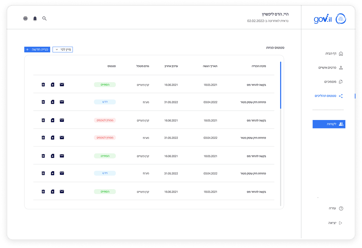Click בקשה להחזר מס in ממתין לטפסים row
Image resolution: width=362 pixels, height=248 pixels.
(x=256, y=120)
